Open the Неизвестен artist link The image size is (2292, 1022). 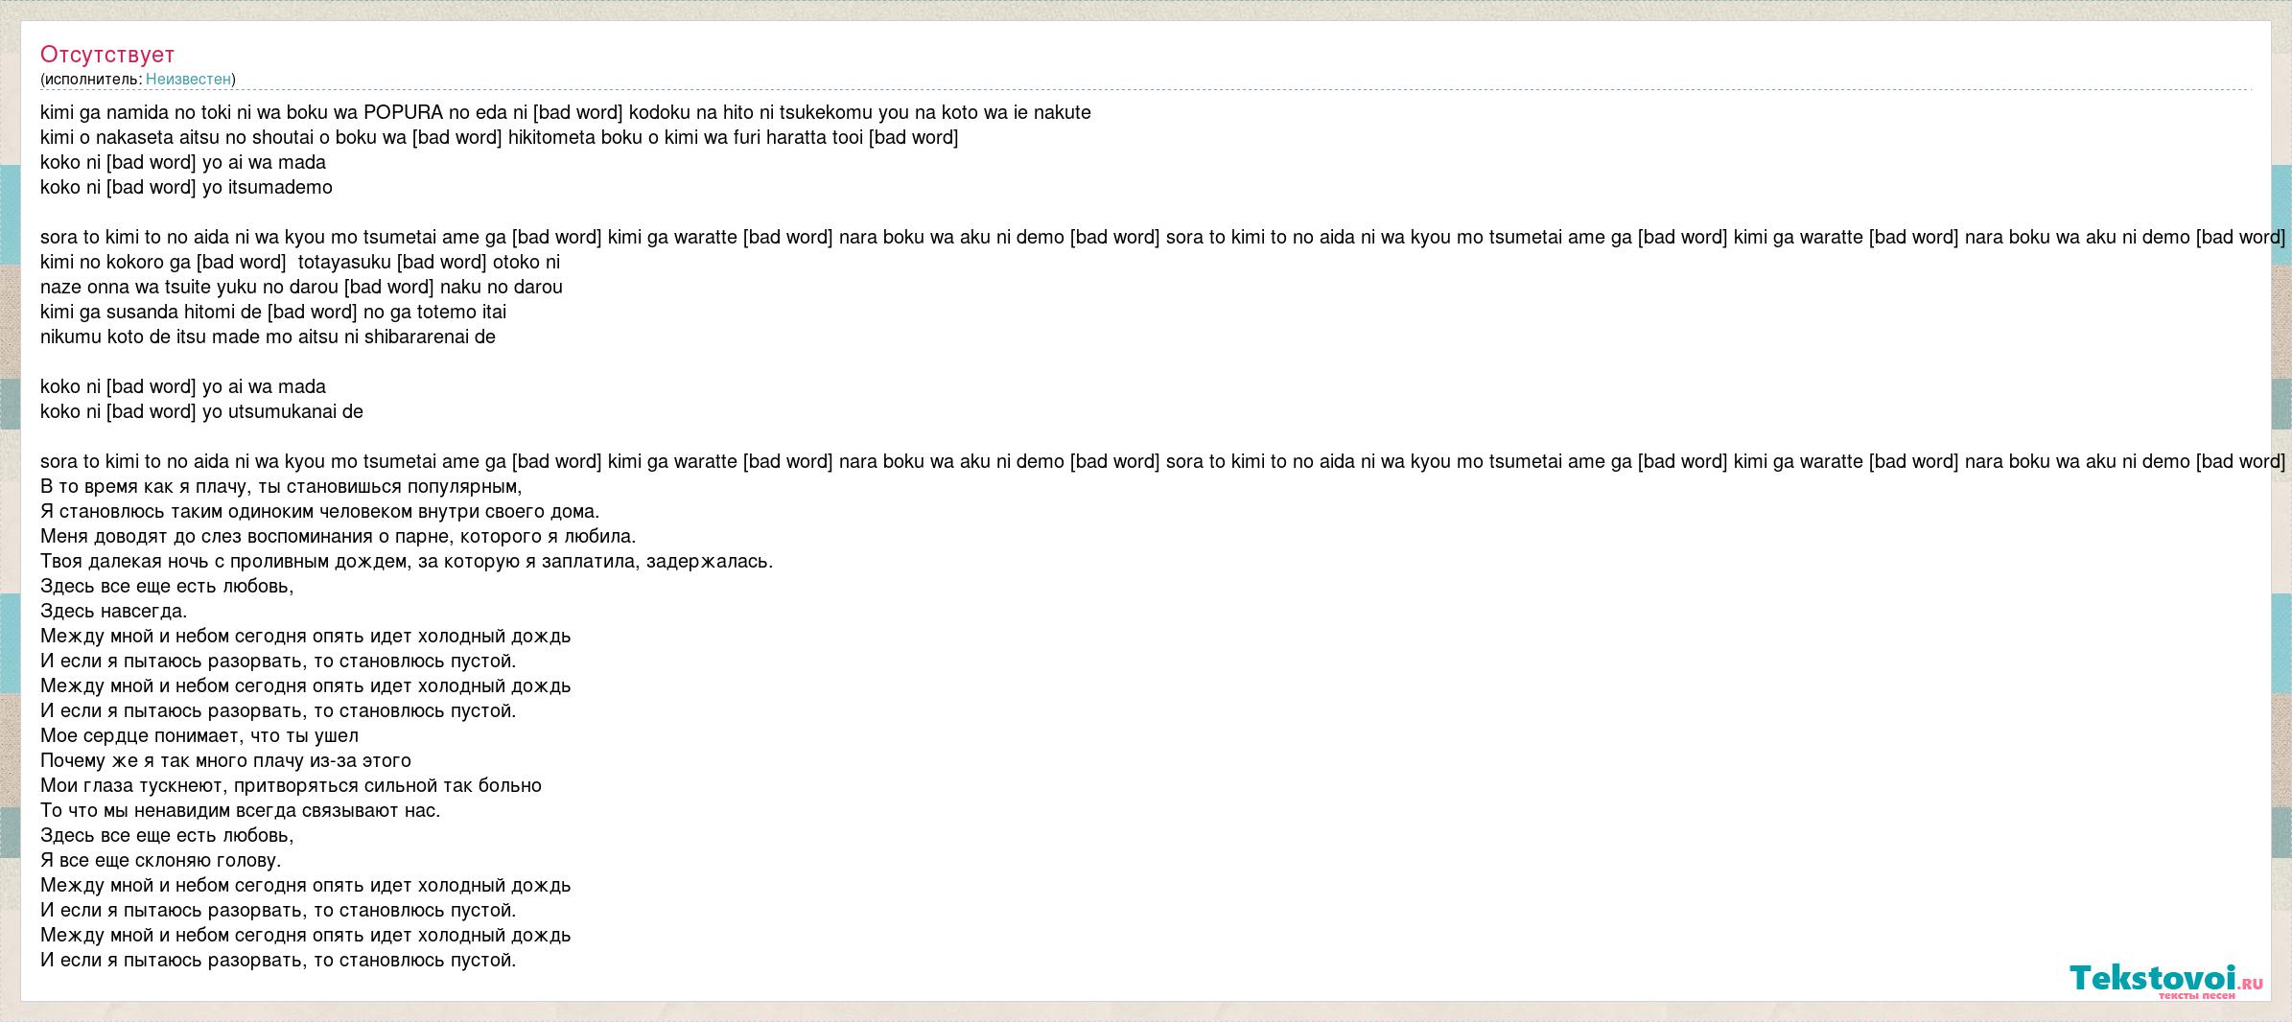point(188,79)
